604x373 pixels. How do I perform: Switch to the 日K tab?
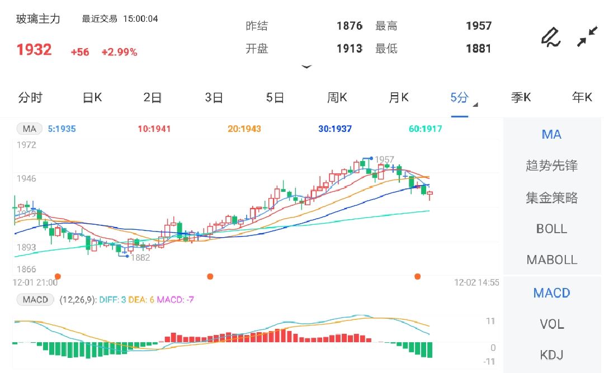click(92, 98)
